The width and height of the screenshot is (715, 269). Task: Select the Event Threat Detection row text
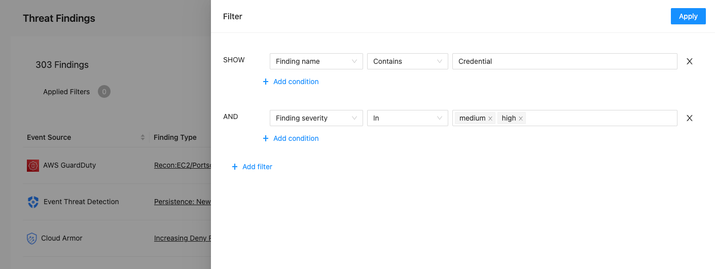pos(81,202)
